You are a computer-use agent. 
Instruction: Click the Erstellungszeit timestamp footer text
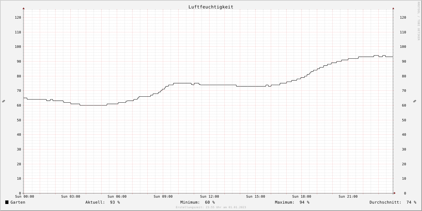[x=211, y=207]
